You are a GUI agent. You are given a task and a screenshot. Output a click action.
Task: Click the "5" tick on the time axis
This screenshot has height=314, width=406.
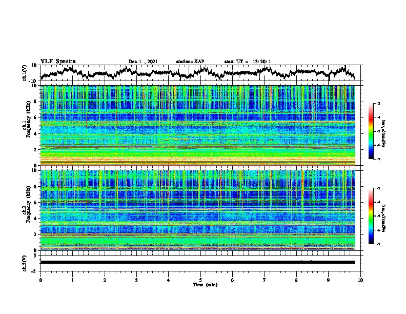tap(200, 280)
